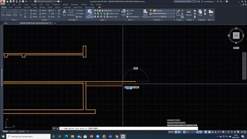The image size is (247, 139).
Task: Click the Base view tool
Action: (x=211, y=13)
